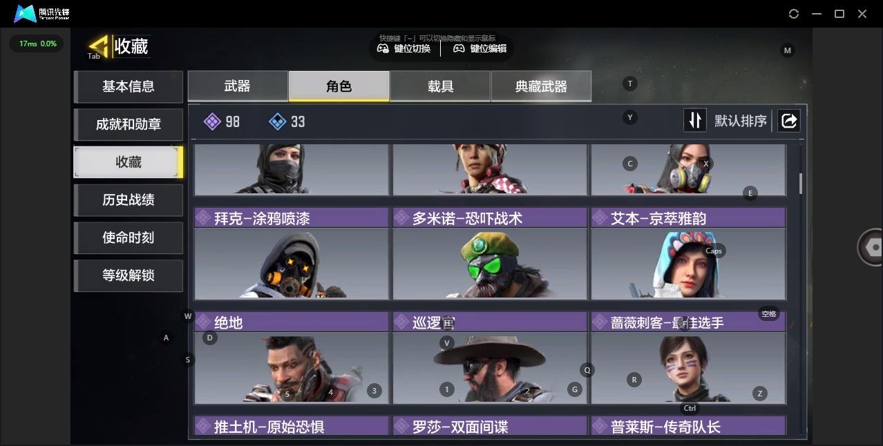Click the purple diamond currency icon showing 98

pyautogui.click(x=212, y=122)
